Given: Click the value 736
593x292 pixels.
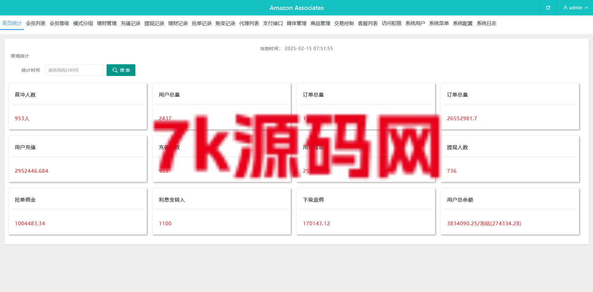Looking at the screenshot, I should point(452,171).
